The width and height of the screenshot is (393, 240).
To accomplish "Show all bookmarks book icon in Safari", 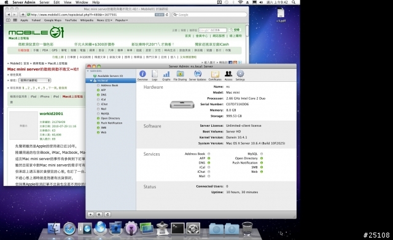I will 8,20.
